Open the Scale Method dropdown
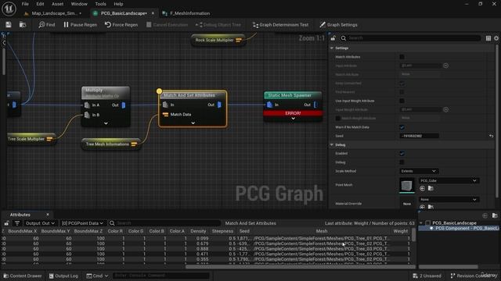This screenshot has width=501, height=281. pyautogui.click(x=419, y=171)
